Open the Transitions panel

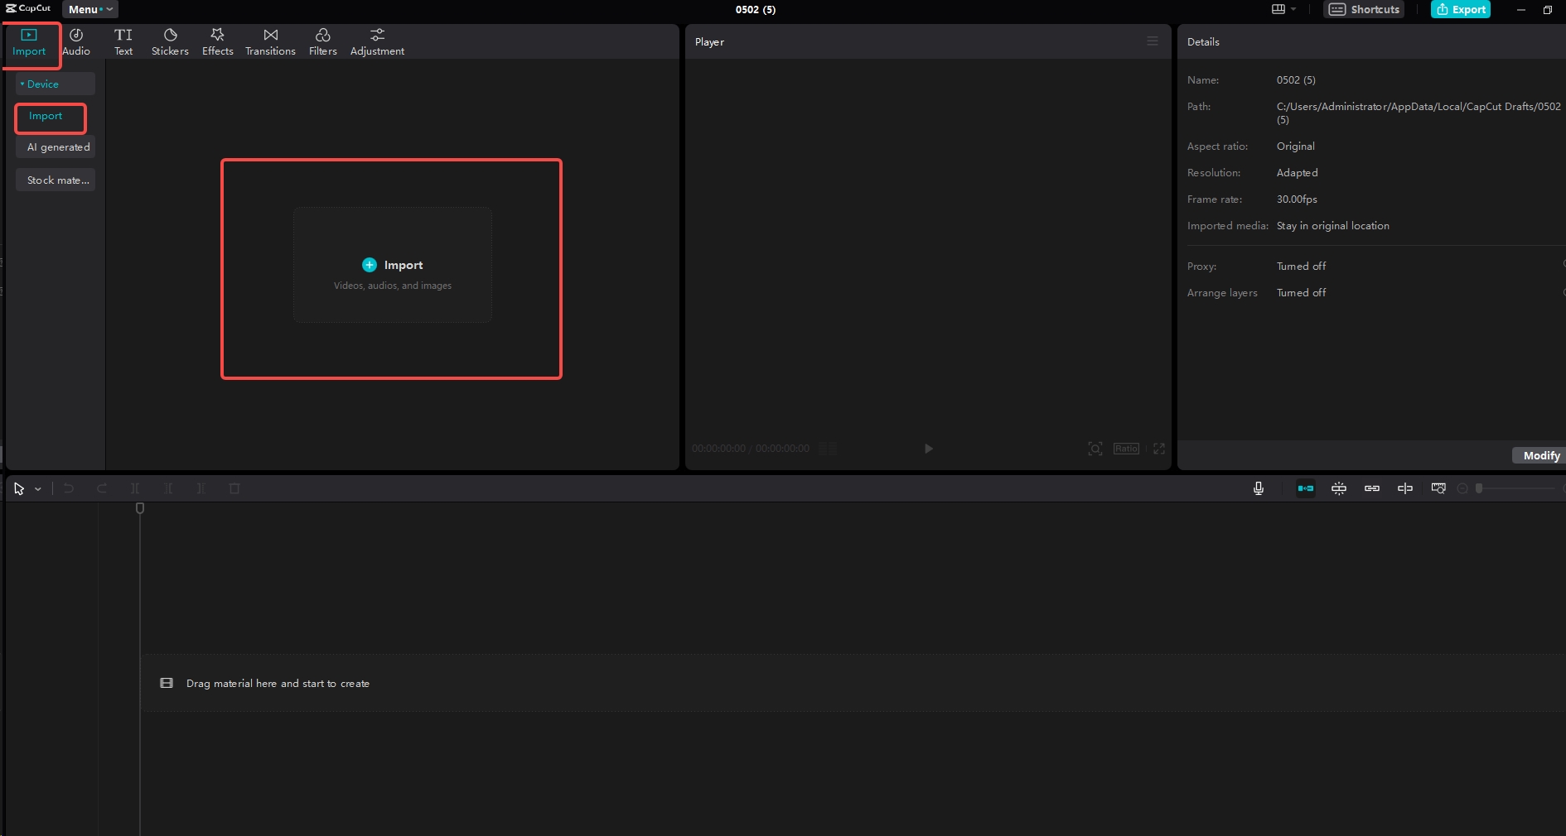[270, 41]
